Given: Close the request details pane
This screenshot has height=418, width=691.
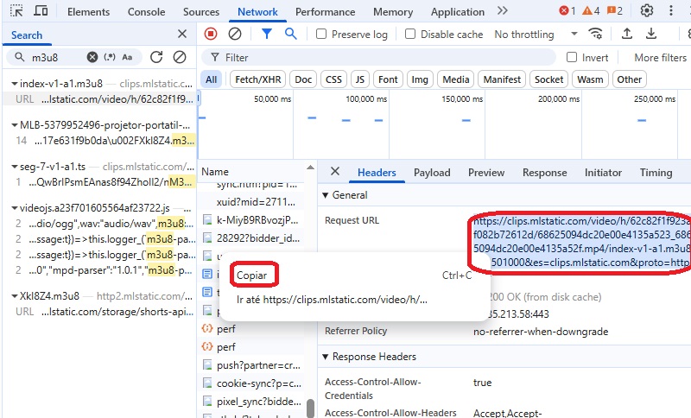Looking at the screenshot, I should click(335, 171).
